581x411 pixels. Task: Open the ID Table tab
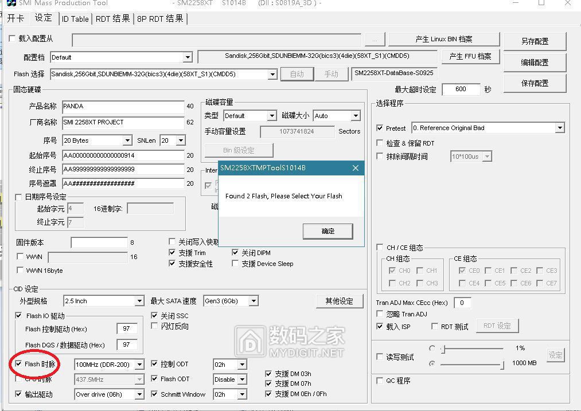[x=75, y=19]
